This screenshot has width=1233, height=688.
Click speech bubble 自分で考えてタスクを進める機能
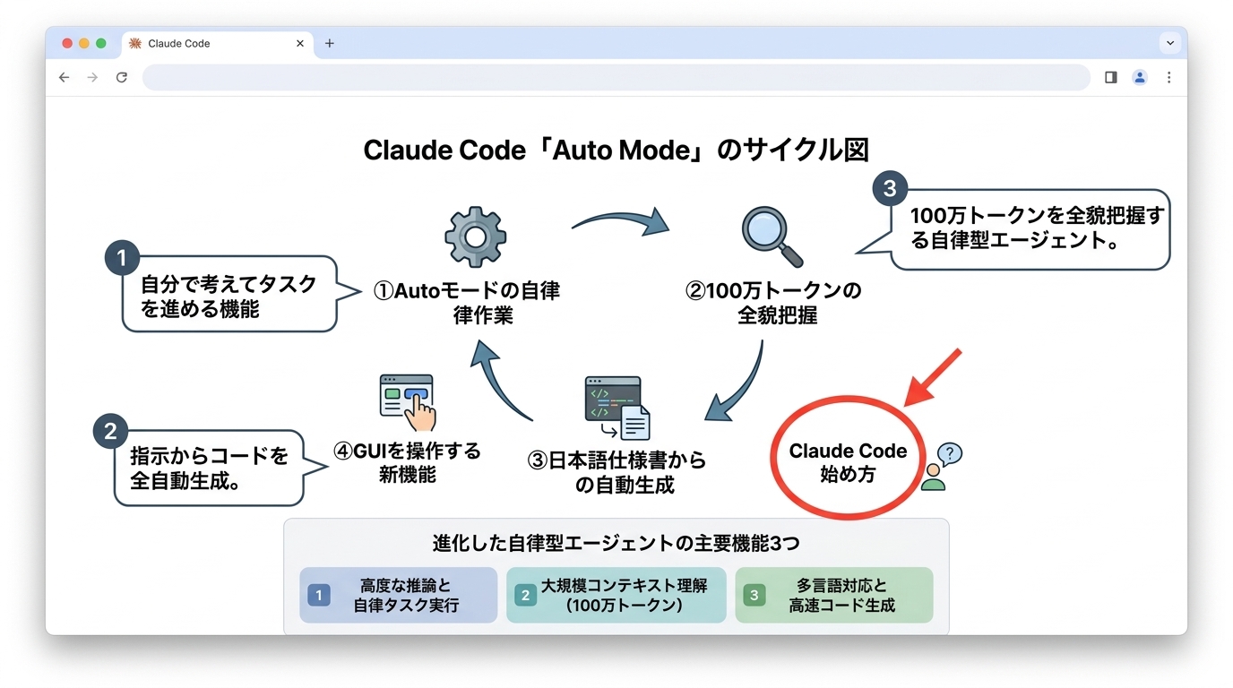point(231,294)
